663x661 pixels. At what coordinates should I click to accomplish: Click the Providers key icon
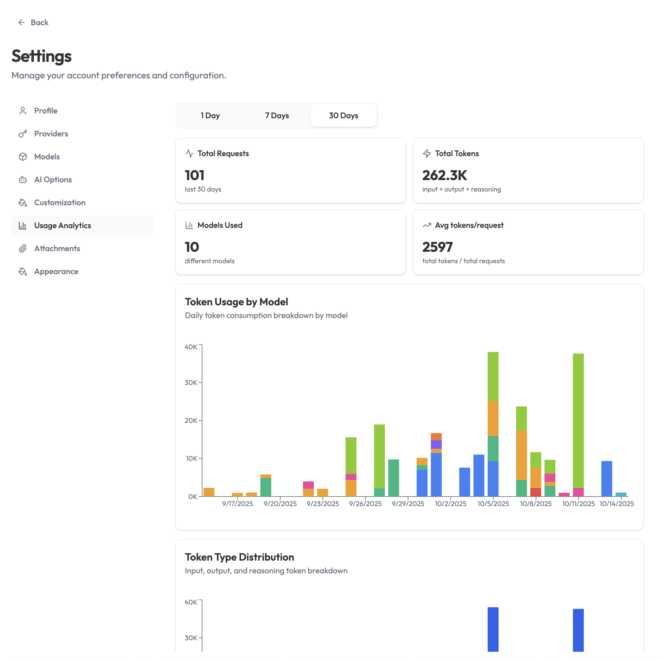click(23, 134)
